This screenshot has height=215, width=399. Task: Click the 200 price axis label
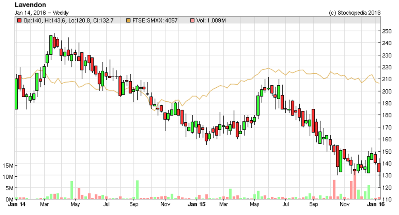click(387, 91)
